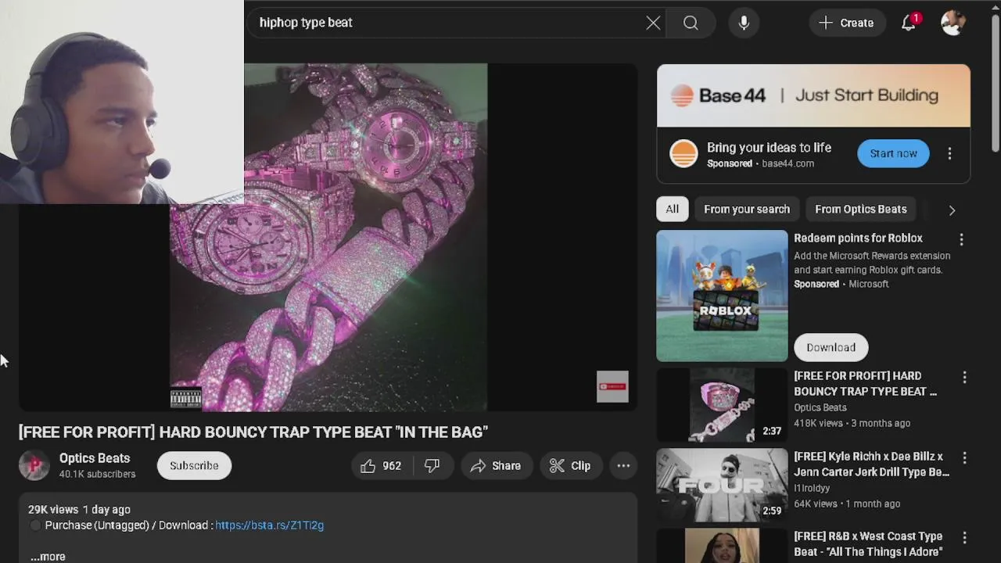Click Download on the Roblox ad

(831, 347)
